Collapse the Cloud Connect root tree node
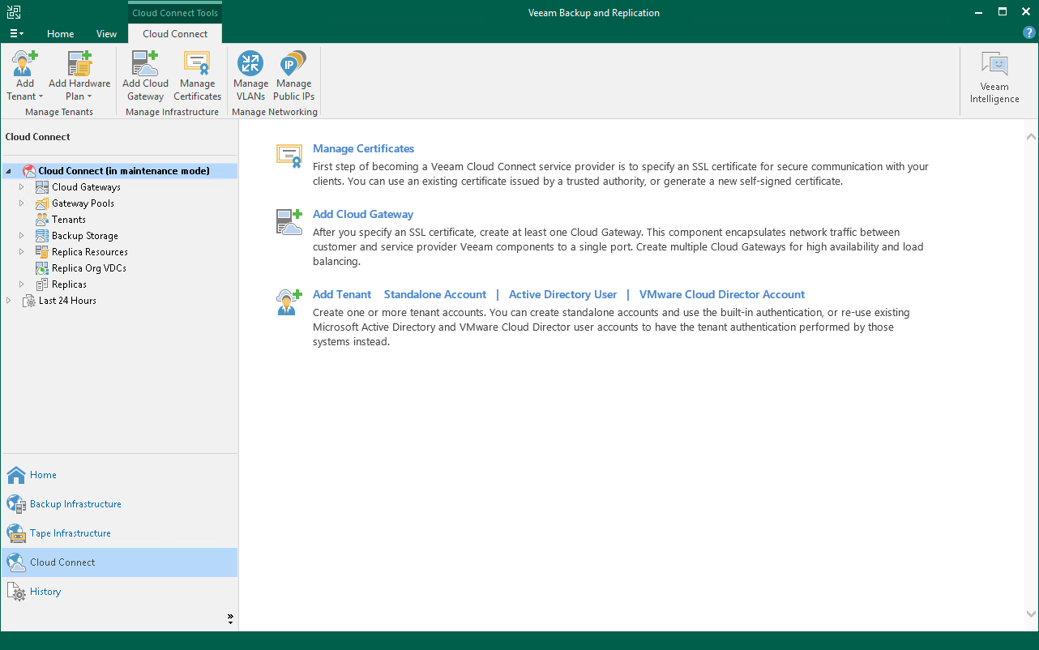 point(8,171)
